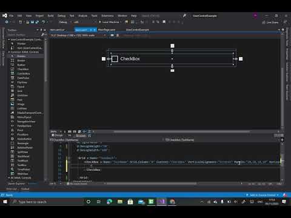Open the Local Machine target dropdown
The width and height of the screenshot is (291, 218).
click(x=121, y=22)
